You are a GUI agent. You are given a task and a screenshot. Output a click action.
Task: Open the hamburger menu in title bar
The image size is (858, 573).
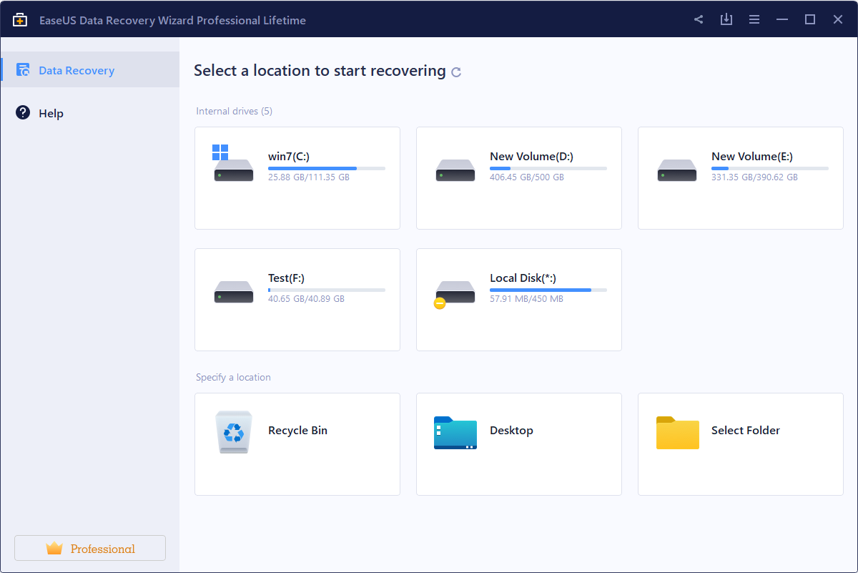click(754, 19)
